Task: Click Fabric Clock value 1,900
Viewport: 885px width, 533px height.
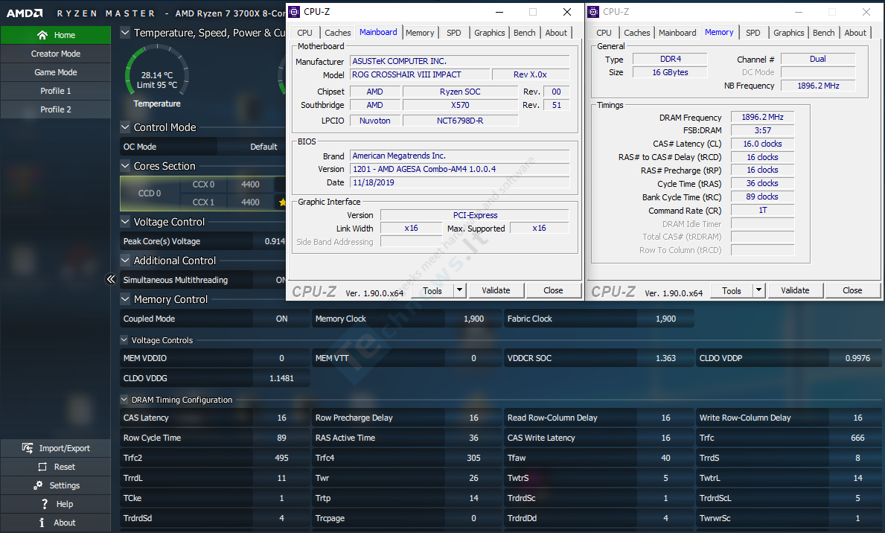Action: click(x=665, y=319)
